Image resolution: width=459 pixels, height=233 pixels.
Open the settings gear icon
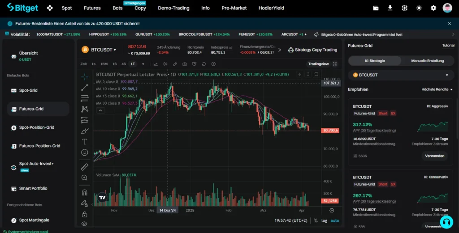coord(433,8)
